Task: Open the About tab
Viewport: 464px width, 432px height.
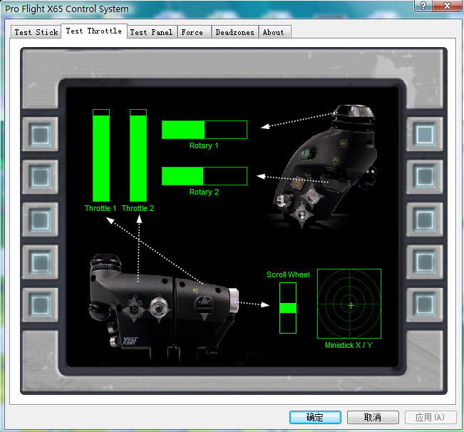Action: tap(274, 32)
